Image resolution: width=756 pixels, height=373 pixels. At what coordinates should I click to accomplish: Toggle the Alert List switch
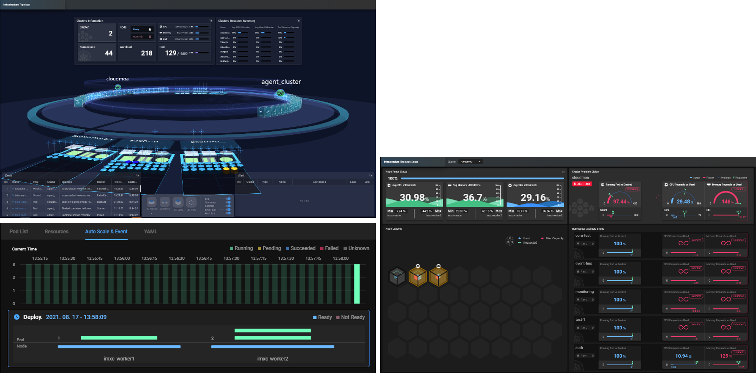click(228, 213)
